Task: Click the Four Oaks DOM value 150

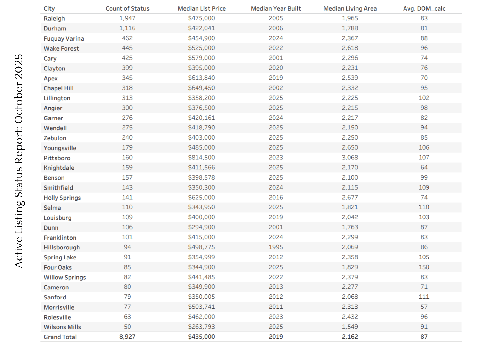Action: (424, 267)
